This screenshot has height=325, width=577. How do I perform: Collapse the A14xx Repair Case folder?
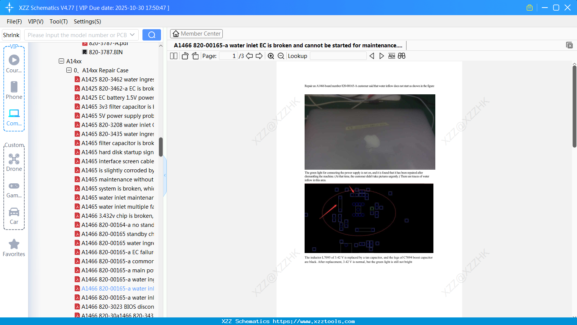(x=69, y=70)
